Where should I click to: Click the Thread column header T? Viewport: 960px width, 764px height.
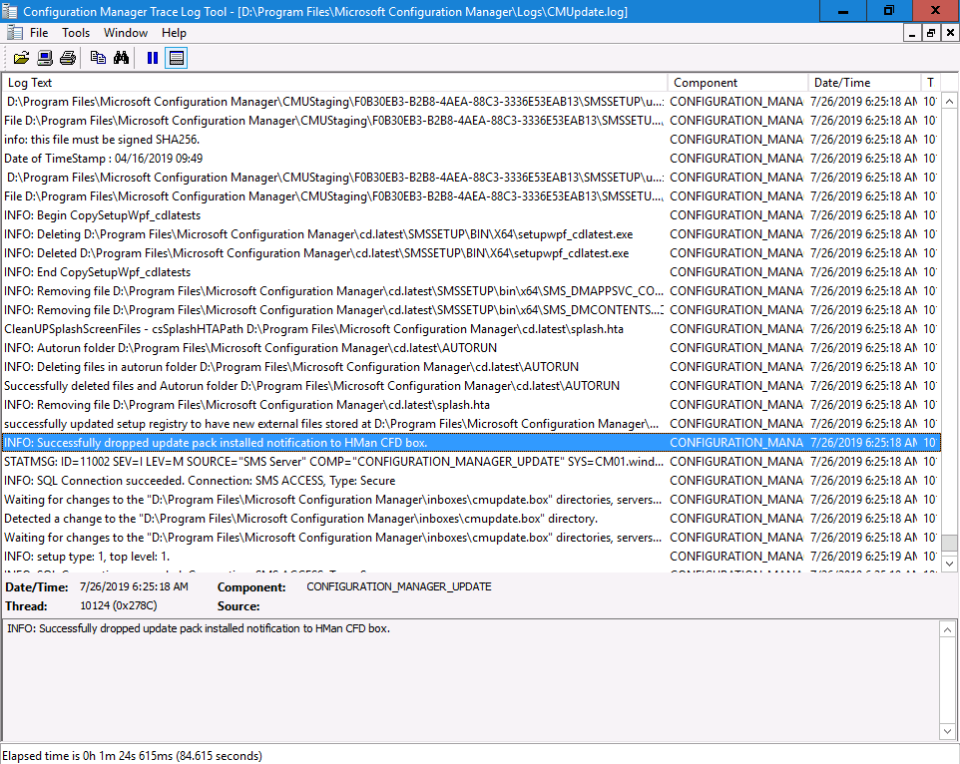[930, 83]
